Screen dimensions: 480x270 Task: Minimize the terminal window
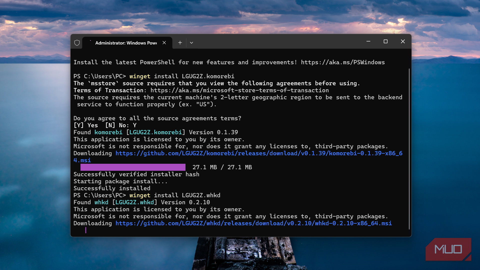pos(368,41)
